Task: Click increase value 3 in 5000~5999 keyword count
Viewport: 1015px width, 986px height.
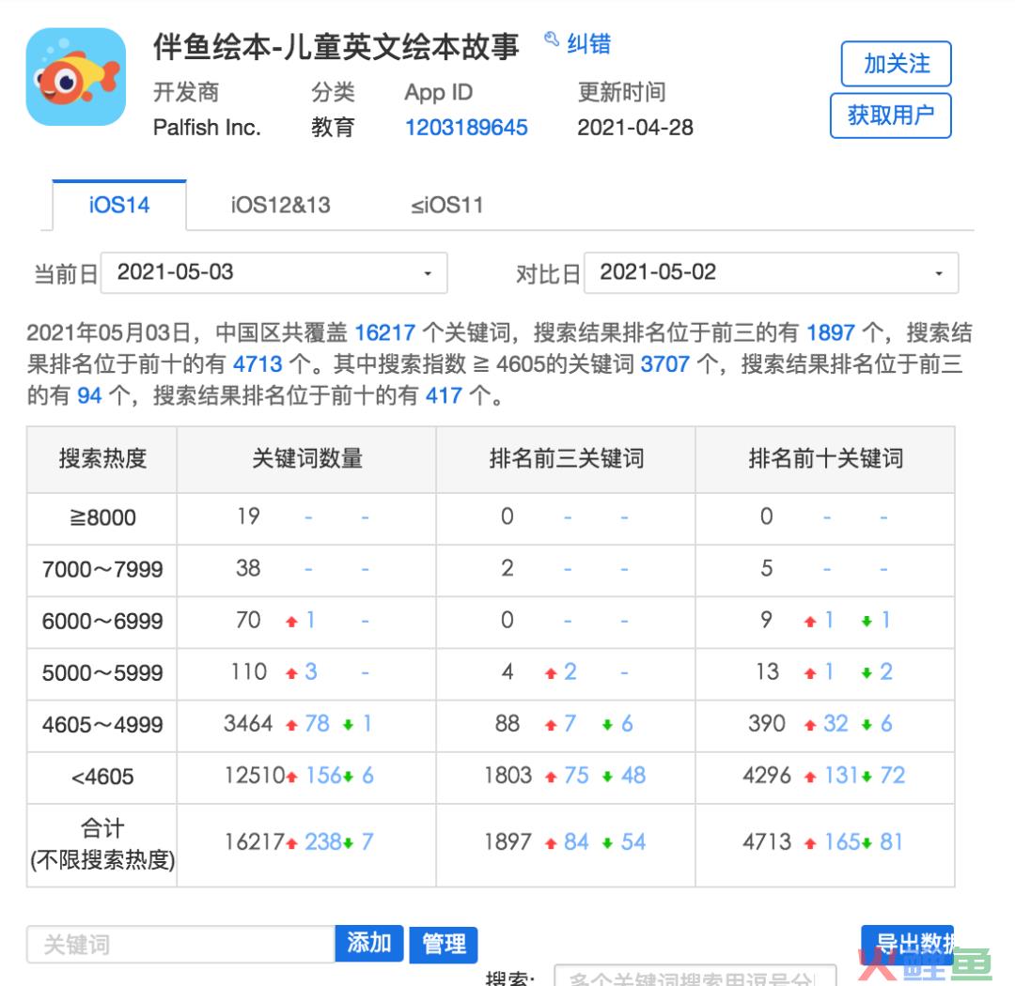Action: point(311,671)
